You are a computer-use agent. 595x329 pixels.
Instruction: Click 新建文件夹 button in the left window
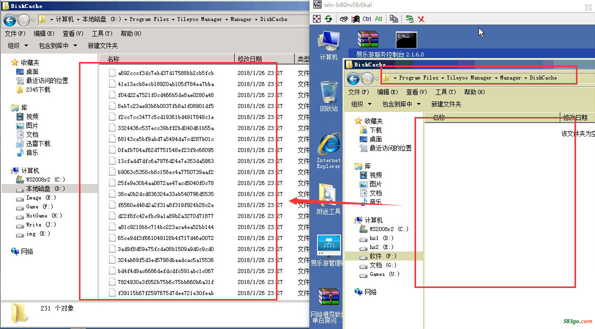(x=102, y=45)
